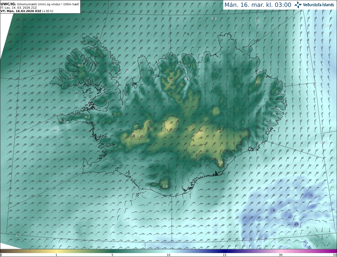
Task: Click the colorbar tick label 1
Action: 56,255
